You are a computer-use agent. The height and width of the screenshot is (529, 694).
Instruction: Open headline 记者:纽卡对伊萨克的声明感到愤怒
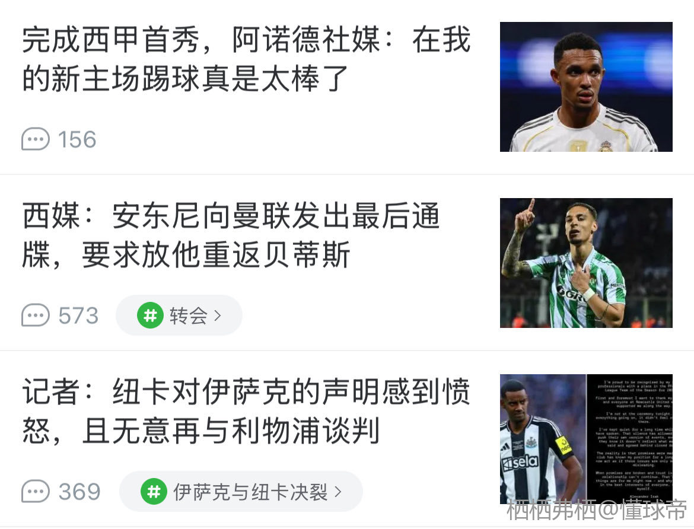246,411
